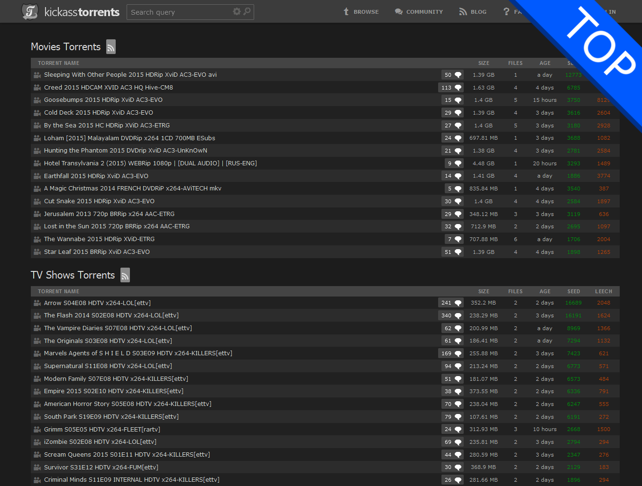Click size 4.48 GB on Hotel Transylvania row

(x=484, y=163)
